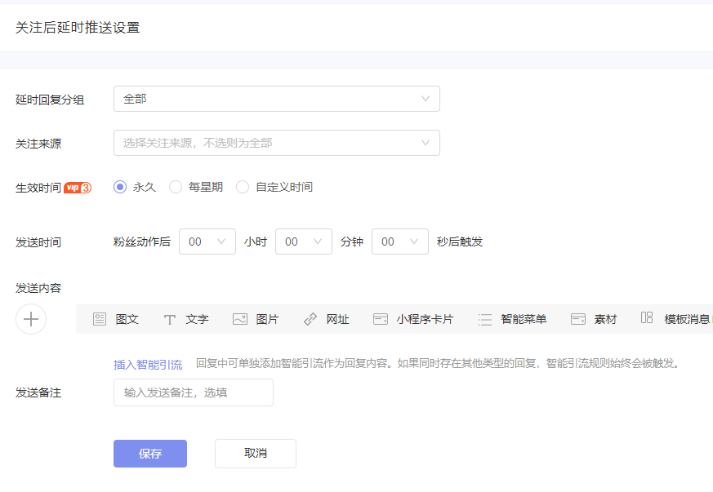Choose the 素材 content type
713x492 pixels.
coord(594,319)
